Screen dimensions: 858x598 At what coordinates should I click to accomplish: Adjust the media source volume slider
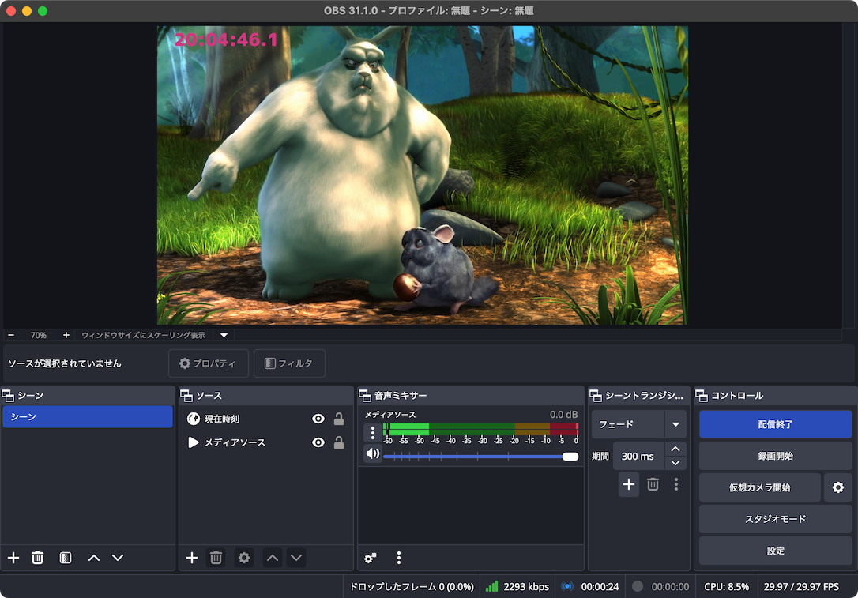[x=480, y=457]
